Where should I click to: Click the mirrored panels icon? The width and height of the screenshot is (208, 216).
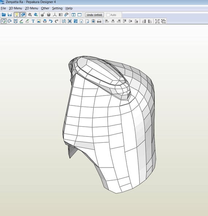click(x=61, y=15)
